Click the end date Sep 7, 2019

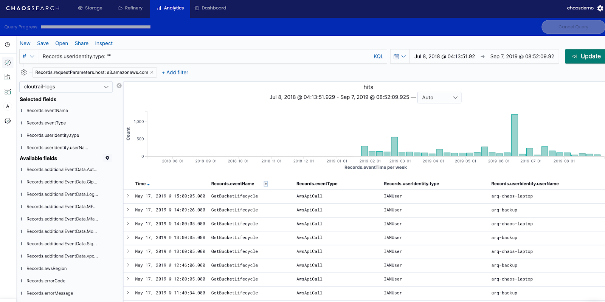pos(522,57)
